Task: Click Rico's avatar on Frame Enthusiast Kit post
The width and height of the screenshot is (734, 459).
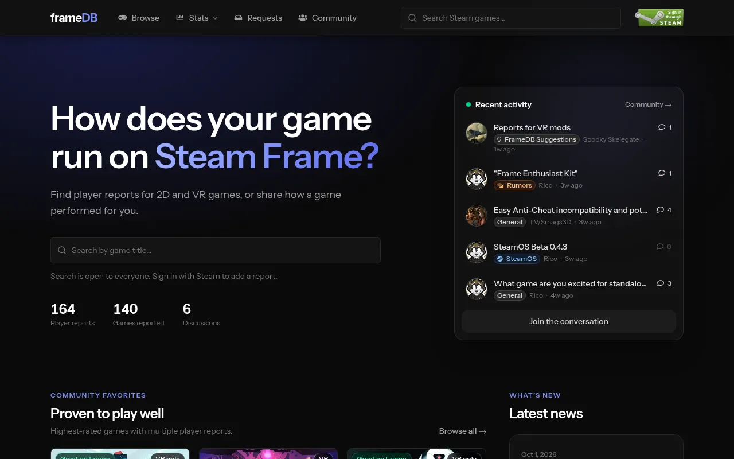Action: pos(477,179)
